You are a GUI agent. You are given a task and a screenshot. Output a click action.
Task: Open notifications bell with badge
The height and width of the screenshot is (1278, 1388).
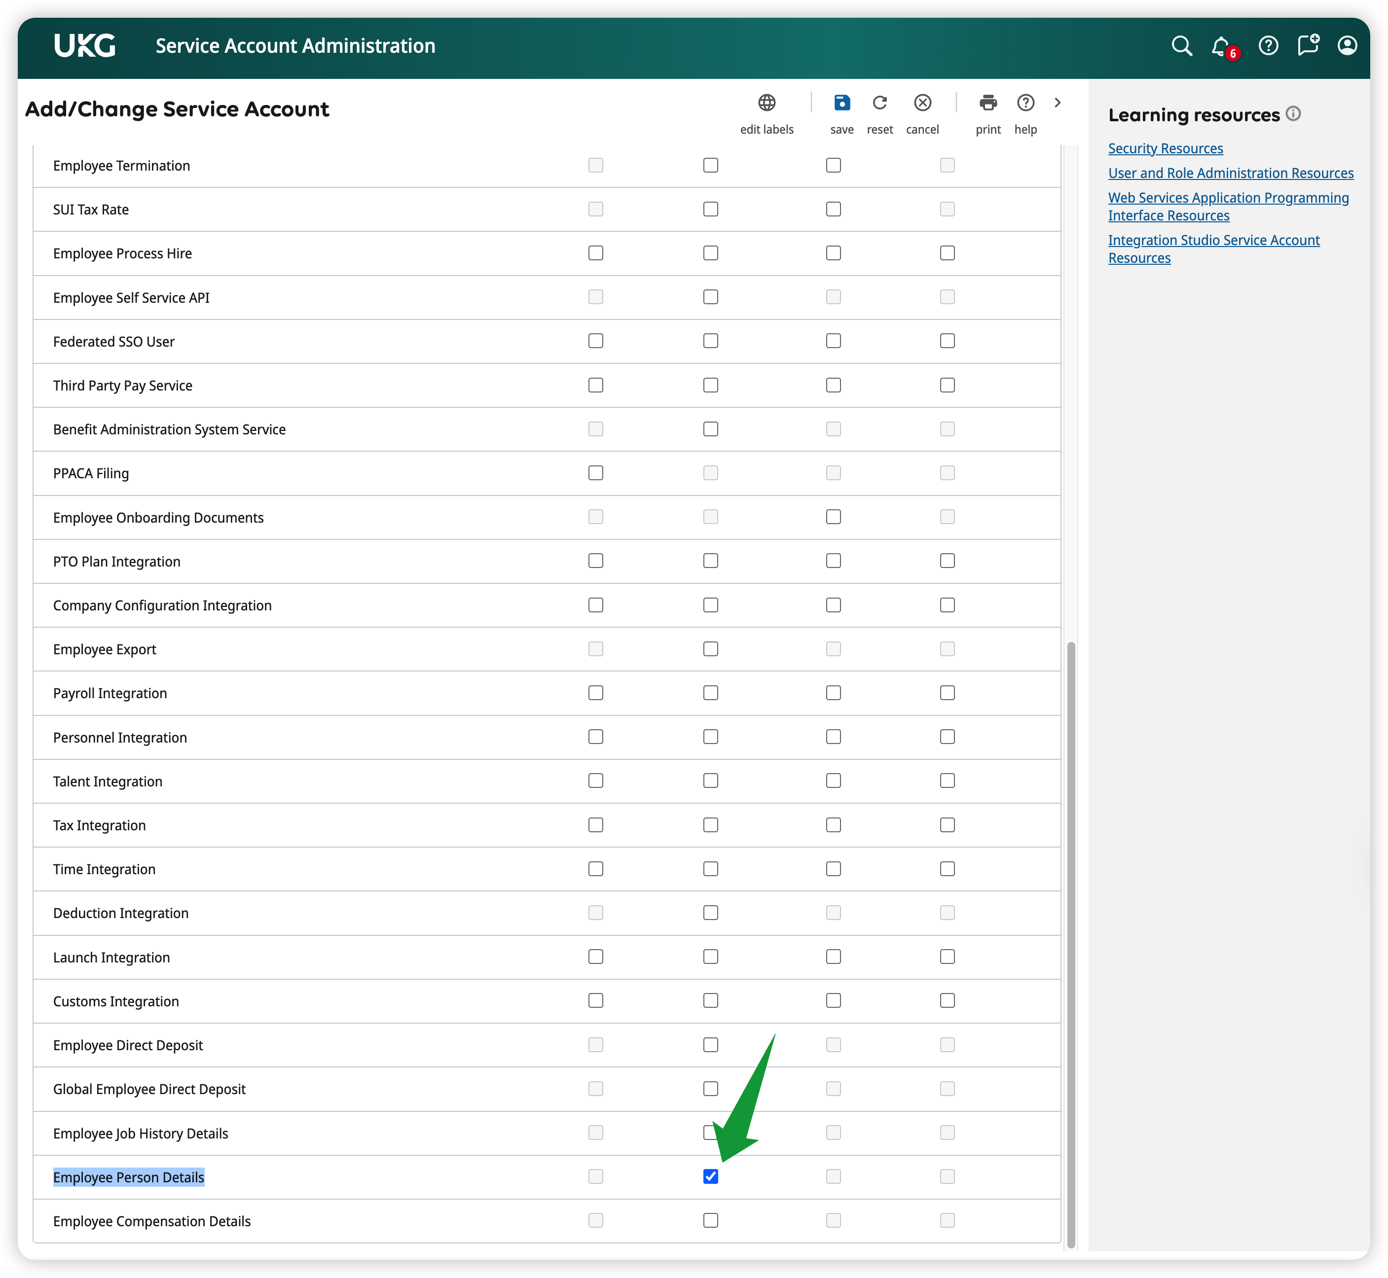pos(1221,46)
